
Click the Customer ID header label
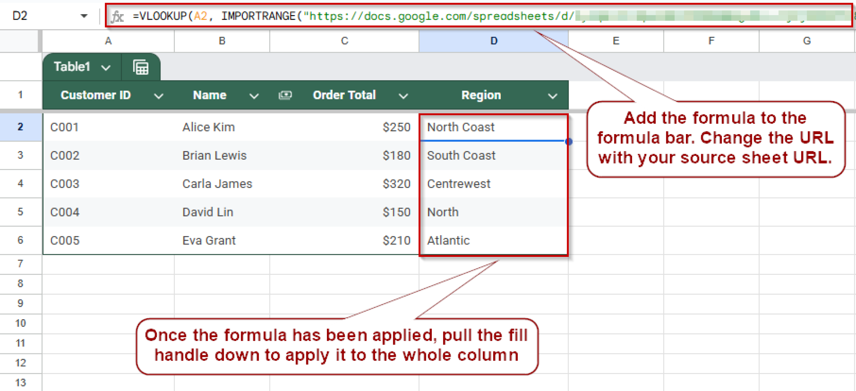(96, 95)
